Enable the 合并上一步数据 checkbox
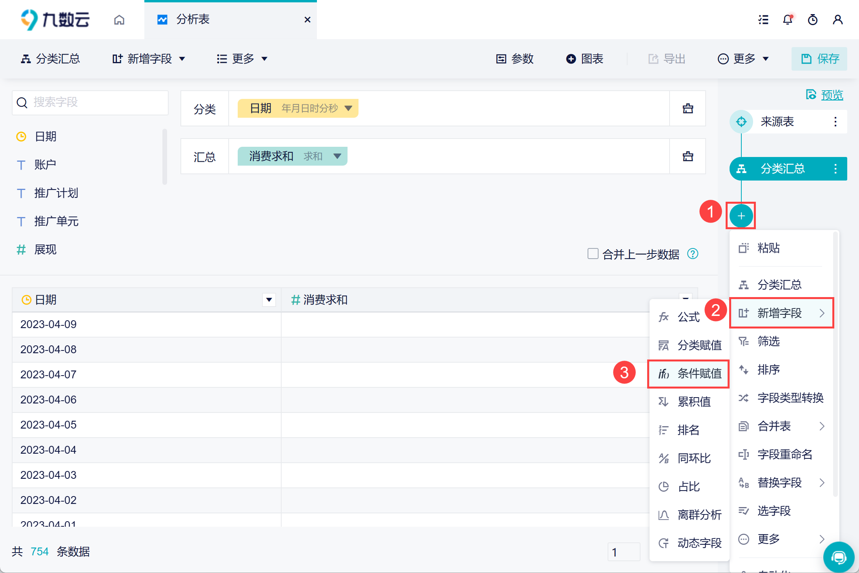The image size is (859, 573). pos(593,254)
